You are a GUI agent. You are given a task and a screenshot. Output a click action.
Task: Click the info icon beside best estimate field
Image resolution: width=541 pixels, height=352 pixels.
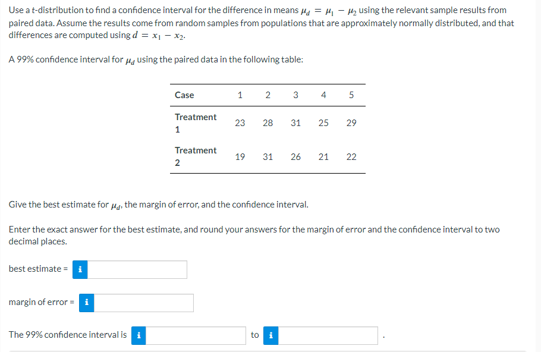[80, 269]
